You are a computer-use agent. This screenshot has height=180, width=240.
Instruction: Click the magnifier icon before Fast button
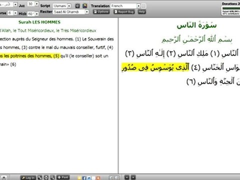(x=52, y=177)
